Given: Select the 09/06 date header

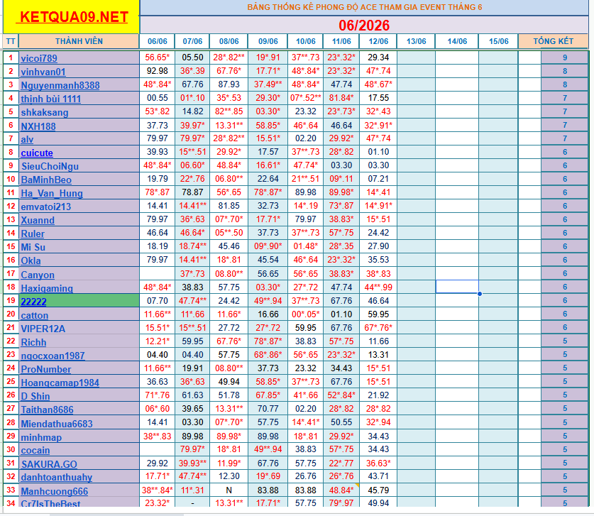Looking at the screenshot, I should coord(268,41).
